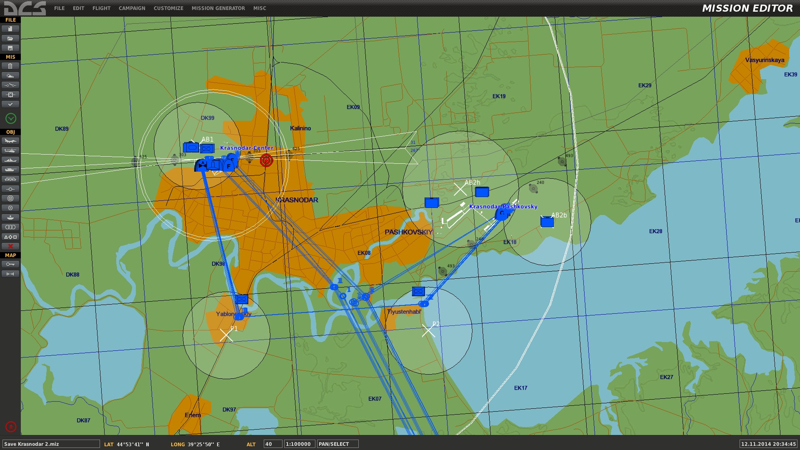This screenshot has height=450, width=800.
Task: Select the Add ground vehicle tank tool
Action: click(10, 170)
